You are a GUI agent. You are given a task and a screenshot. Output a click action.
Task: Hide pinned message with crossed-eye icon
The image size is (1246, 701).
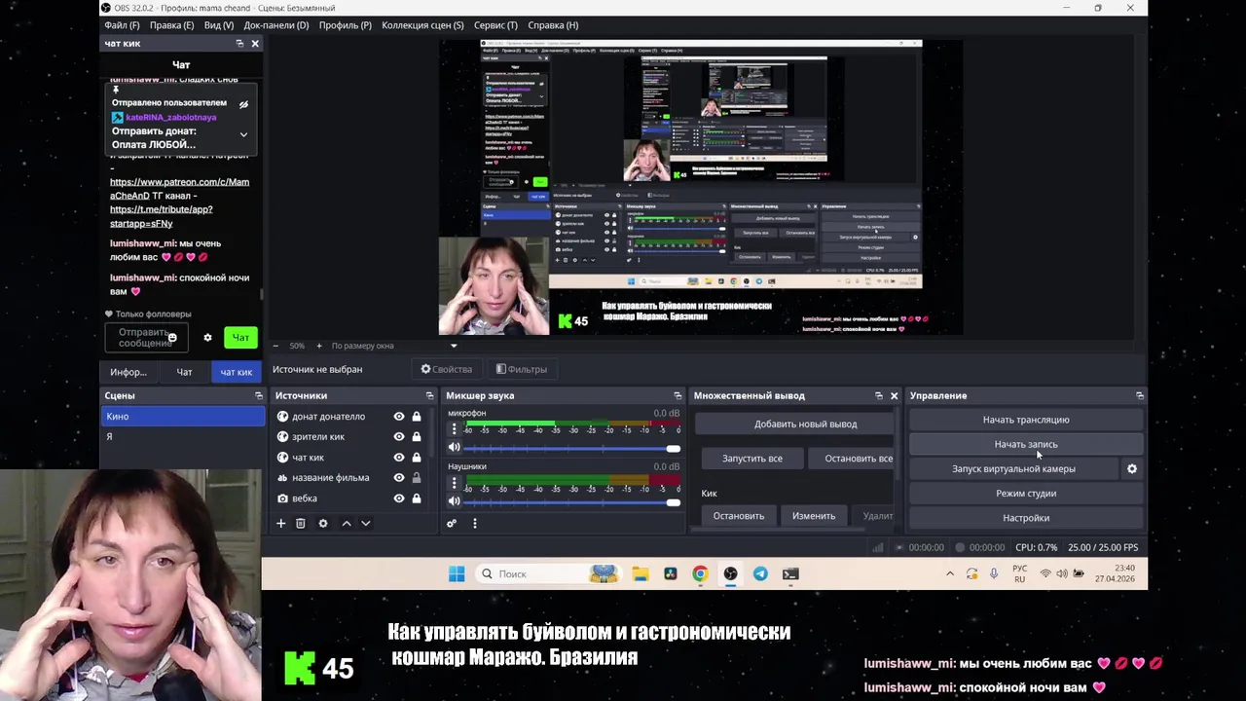pos(243,103)
